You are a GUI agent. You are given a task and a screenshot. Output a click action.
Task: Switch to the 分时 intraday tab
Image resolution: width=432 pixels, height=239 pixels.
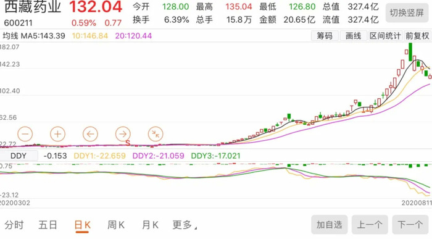tap(14, 225)
